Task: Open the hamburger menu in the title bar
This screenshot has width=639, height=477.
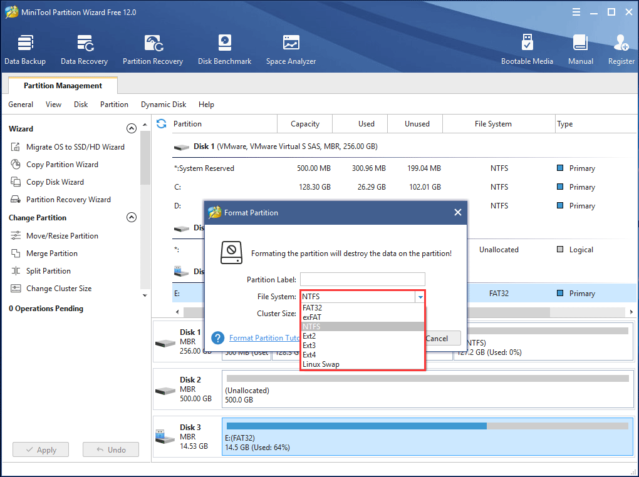Action: tap(576, 11)
